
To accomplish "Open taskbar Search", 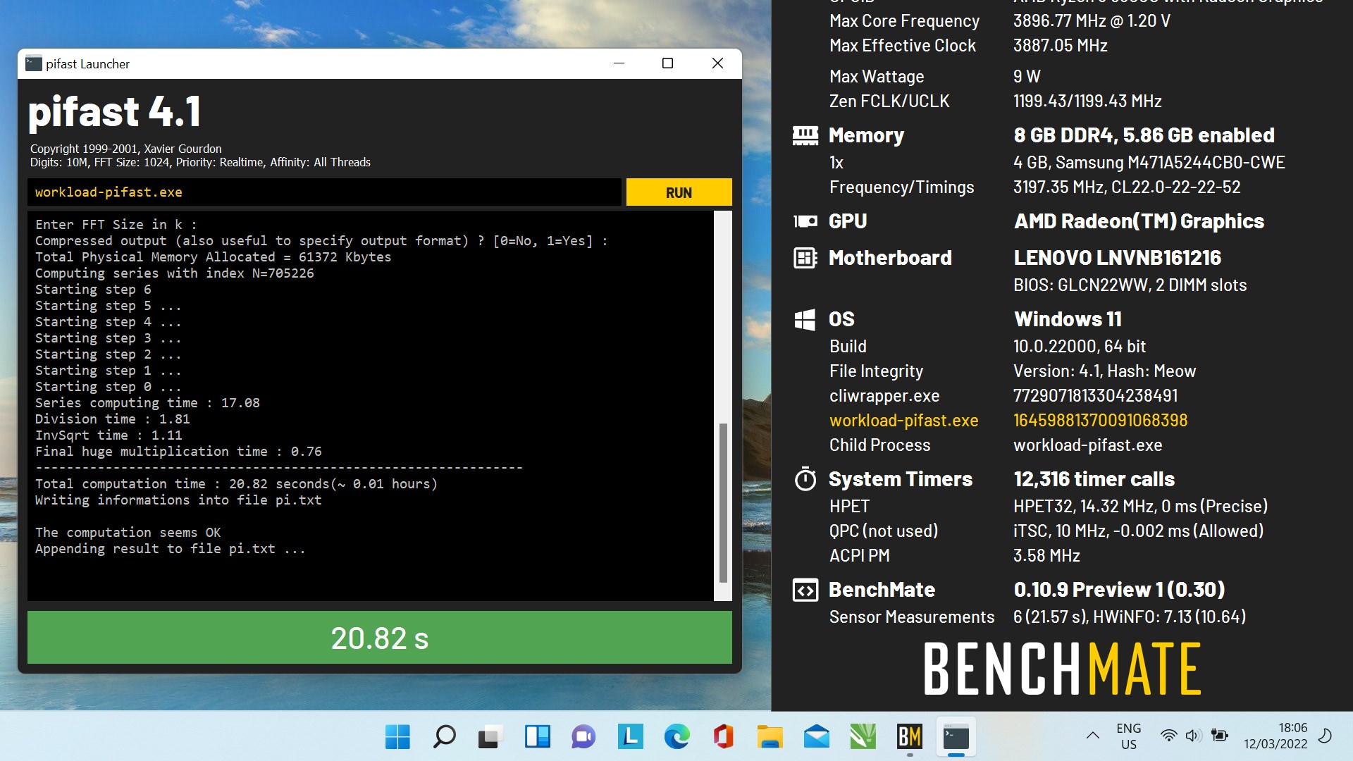I will 444,737.
